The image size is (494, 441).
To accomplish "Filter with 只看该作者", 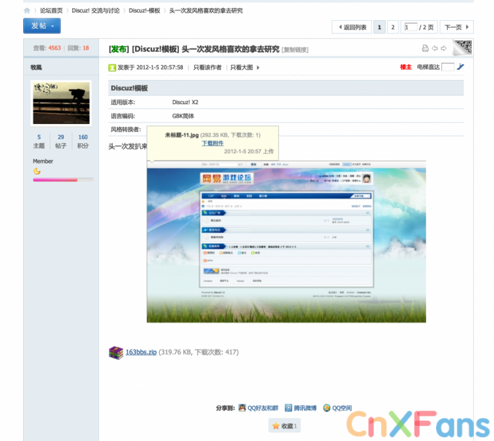I will point(207,67).
